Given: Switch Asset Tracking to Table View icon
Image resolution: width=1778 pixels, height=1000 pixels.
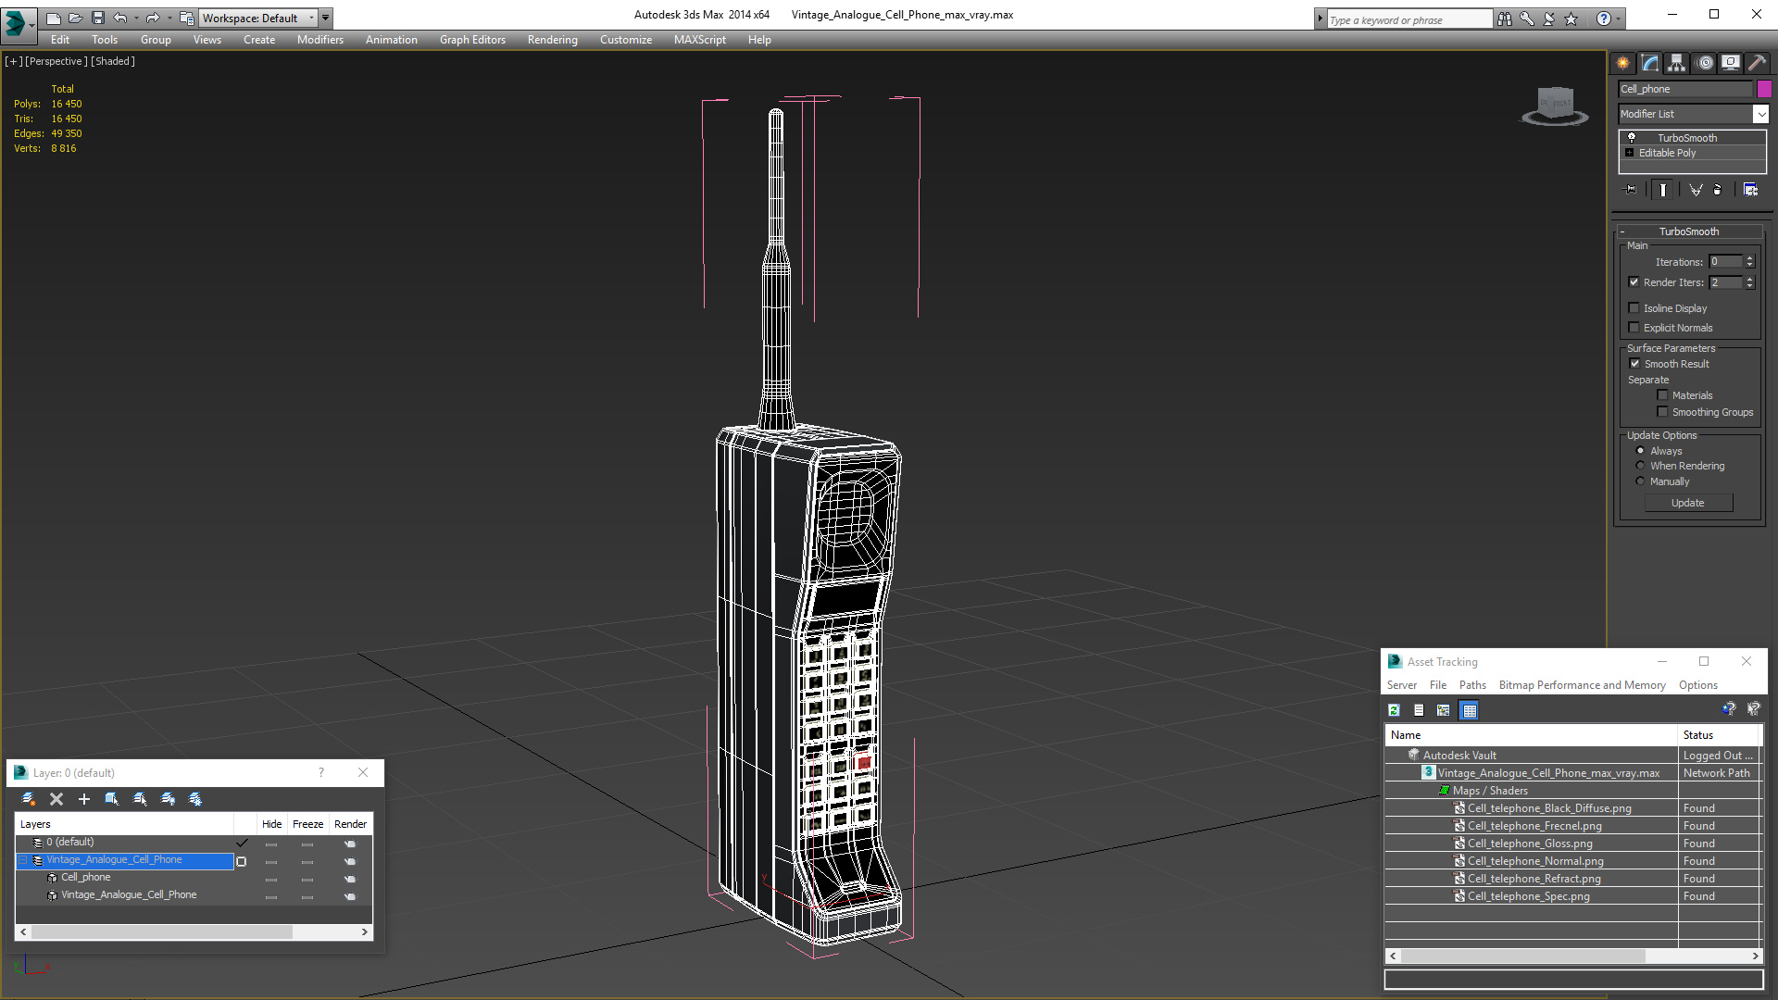Looking at the screenshot, I should (x=1470, y=710).
